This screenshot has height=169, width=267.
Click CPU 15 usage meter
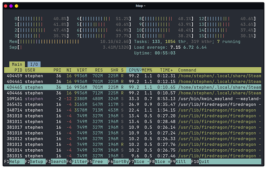[227, 36]
